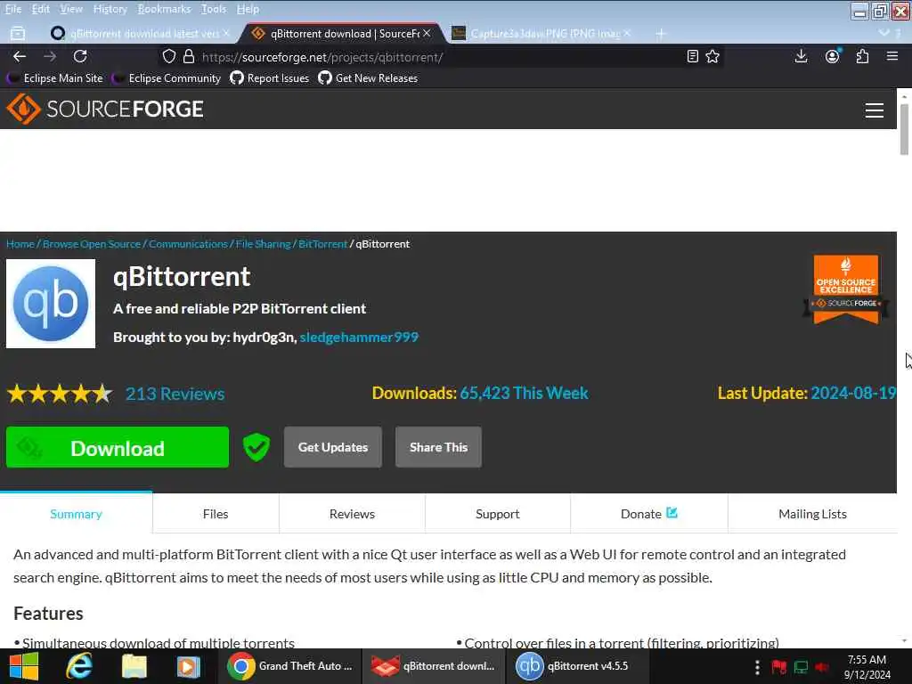The height and width of the screenshot is (684, 912).
Task: Open Report Issues bookmark
Action: tap(270, 78)
